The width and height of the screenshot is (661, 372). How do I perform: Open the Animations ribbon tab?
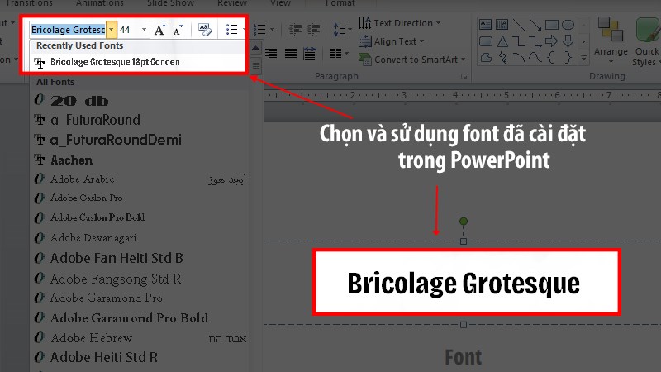pyautogui.click(x=100, y=3)
